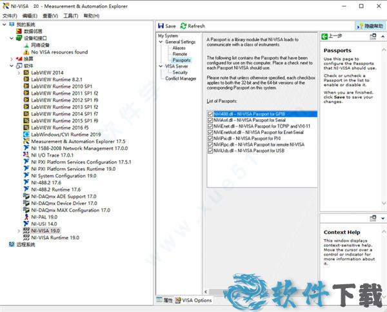Expand the NI-VISA 19.0 software node
The height and width of the screenshot is (312, 387).
point(19,230)
